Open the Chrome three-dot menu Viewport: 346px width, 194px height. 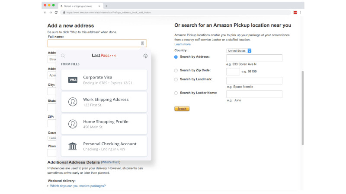coord(301,13)
